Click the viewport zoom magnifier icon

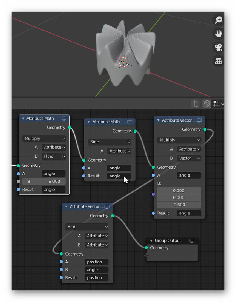pyautogui.click(x=219, y=20)
